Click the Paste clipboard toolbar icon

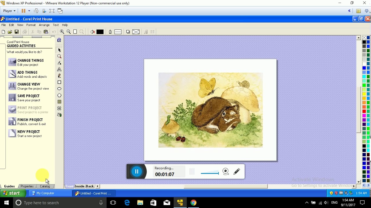click(46, 32)
